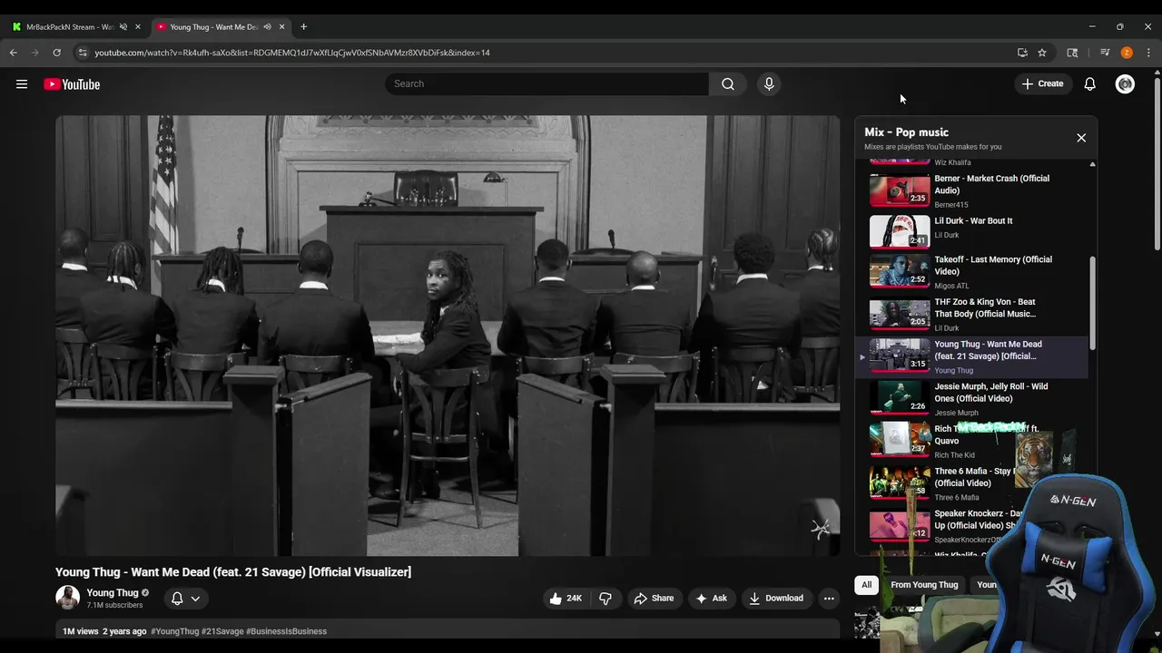Share the video
This screenshot has width=1162, height=653.
654,598
